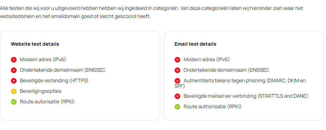326x130 pixels.
Task: Click red fail icon for website DNSSEC
Action: pos(14,70)
